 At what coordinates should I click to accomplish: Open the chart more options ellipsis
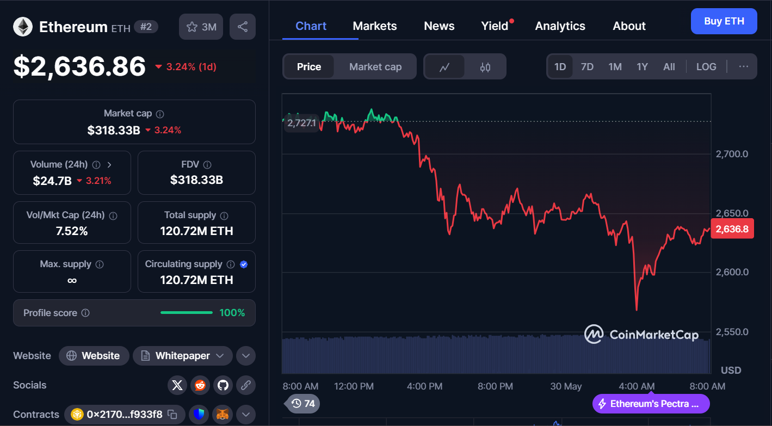(744, 66)
